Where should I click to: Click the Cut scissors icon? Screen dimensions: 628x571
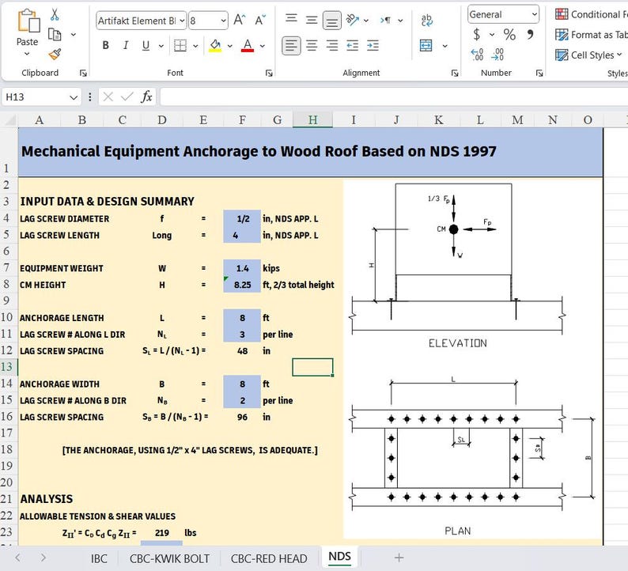coord(55,14)
